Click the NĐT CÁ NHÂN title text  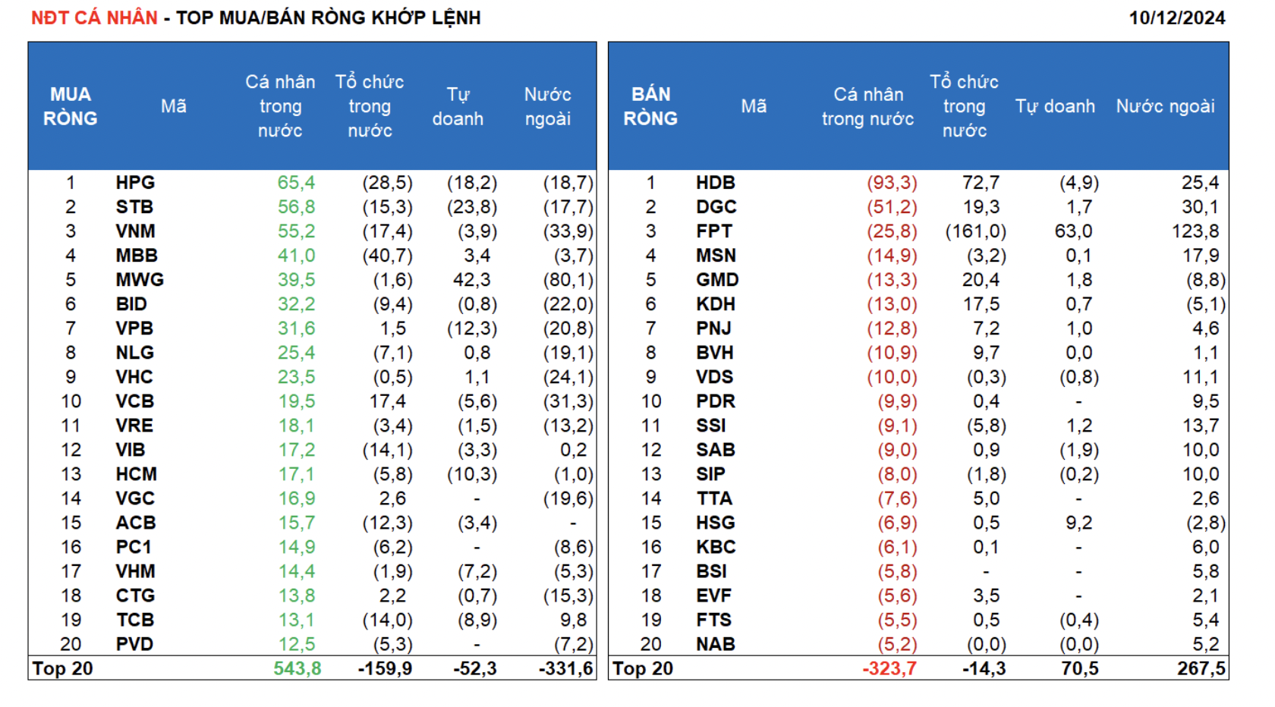pyautogui.click(x=94, y=17)
